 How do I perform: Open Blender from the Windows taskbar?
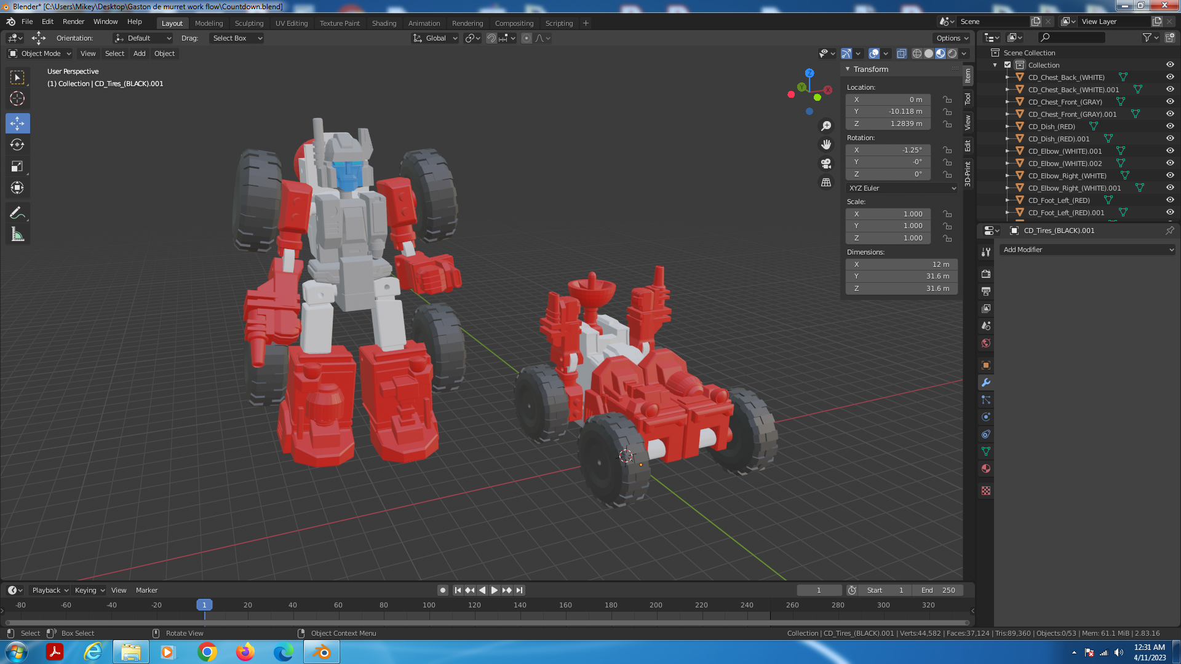322,652
